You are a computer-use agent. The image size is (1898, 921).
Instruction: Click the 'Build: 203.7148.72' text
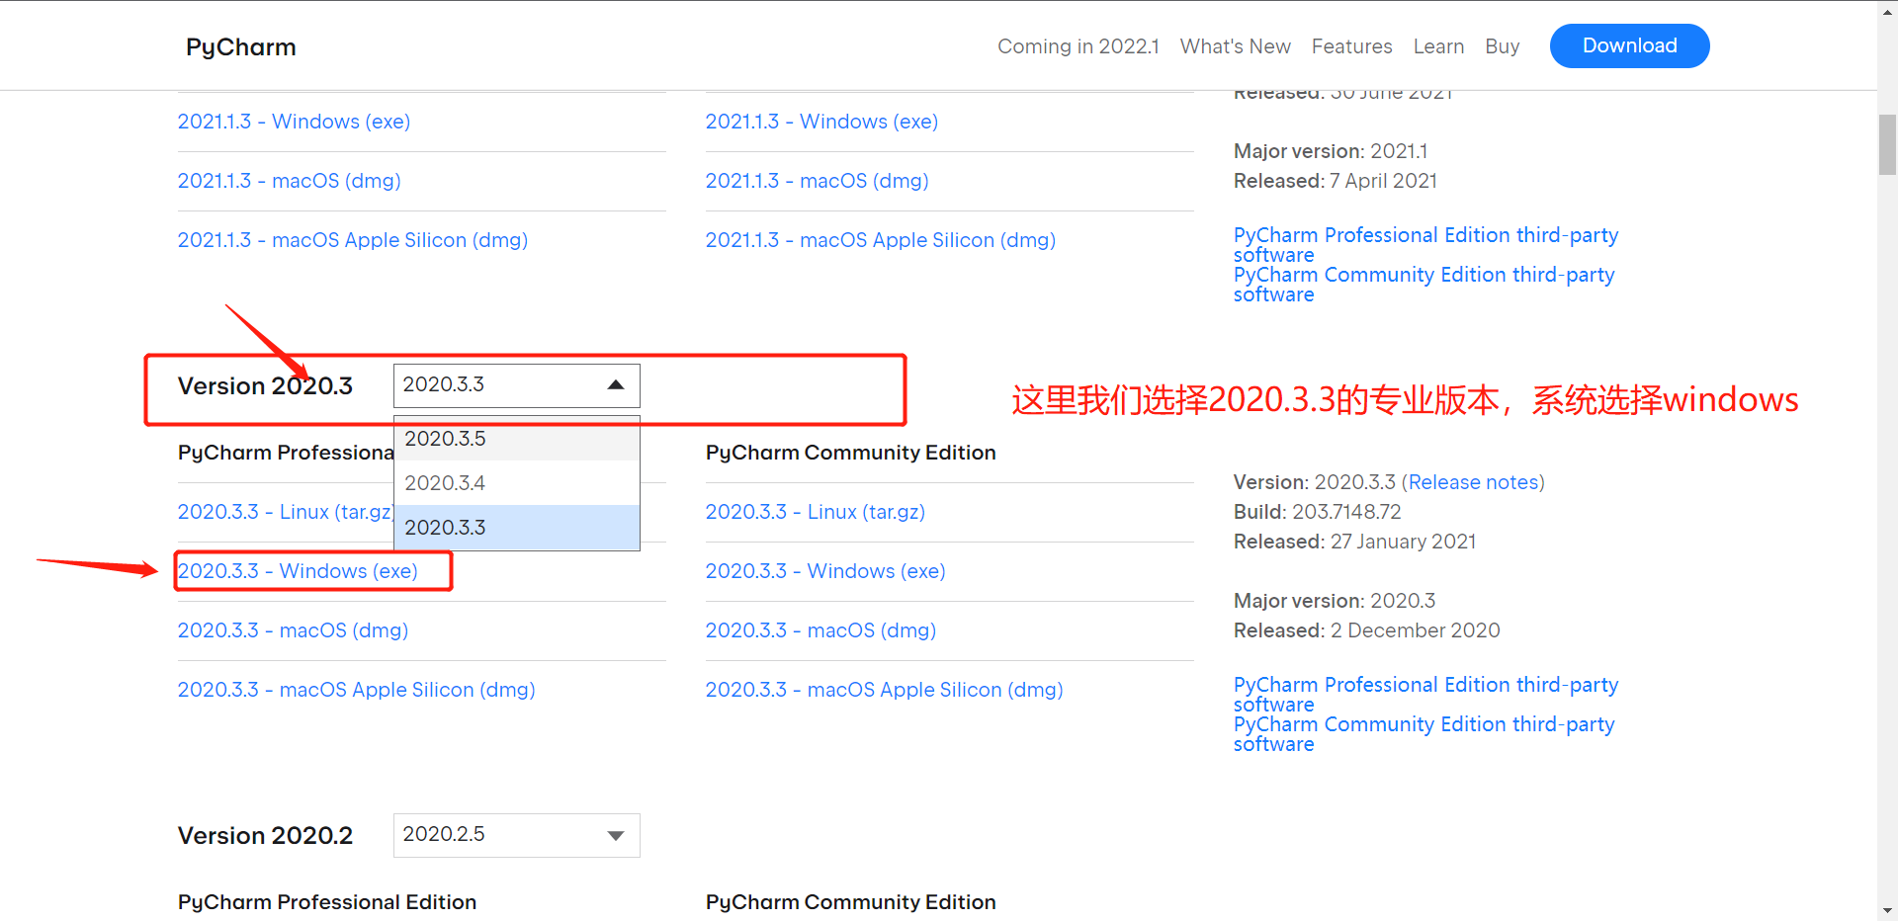pyautogui.click(x=1317, y=512)
